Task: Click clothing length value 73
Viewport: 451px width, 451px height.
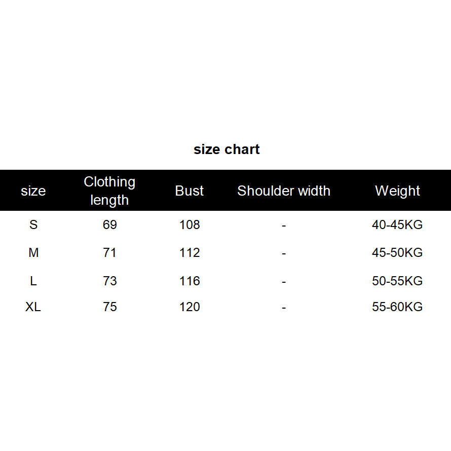Action: [x=109, y=281]
